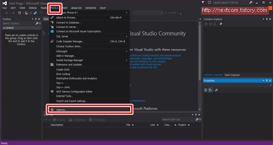Open Extensions and Updates
The width and height of the screenshot is (273, 145).
(x=89, y=65)
